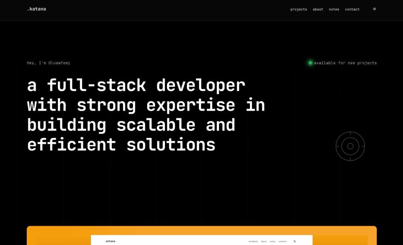Click the moon icon inside the preview
This screenshot has width=403, height=245.
click(294, 241)
